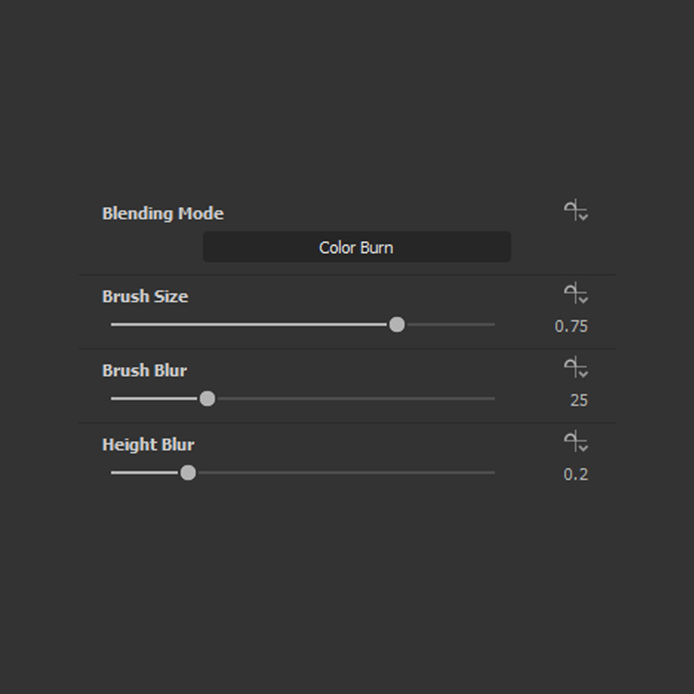Screen dimensions: 694x694
Task: Click the Height Blur value field 0.2
Action: pos(575,474)
